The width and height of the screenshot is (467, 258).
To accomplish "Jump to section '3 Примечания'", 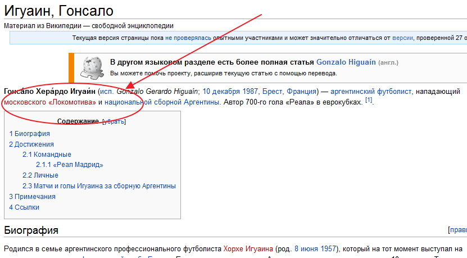I will pos(32,197).
